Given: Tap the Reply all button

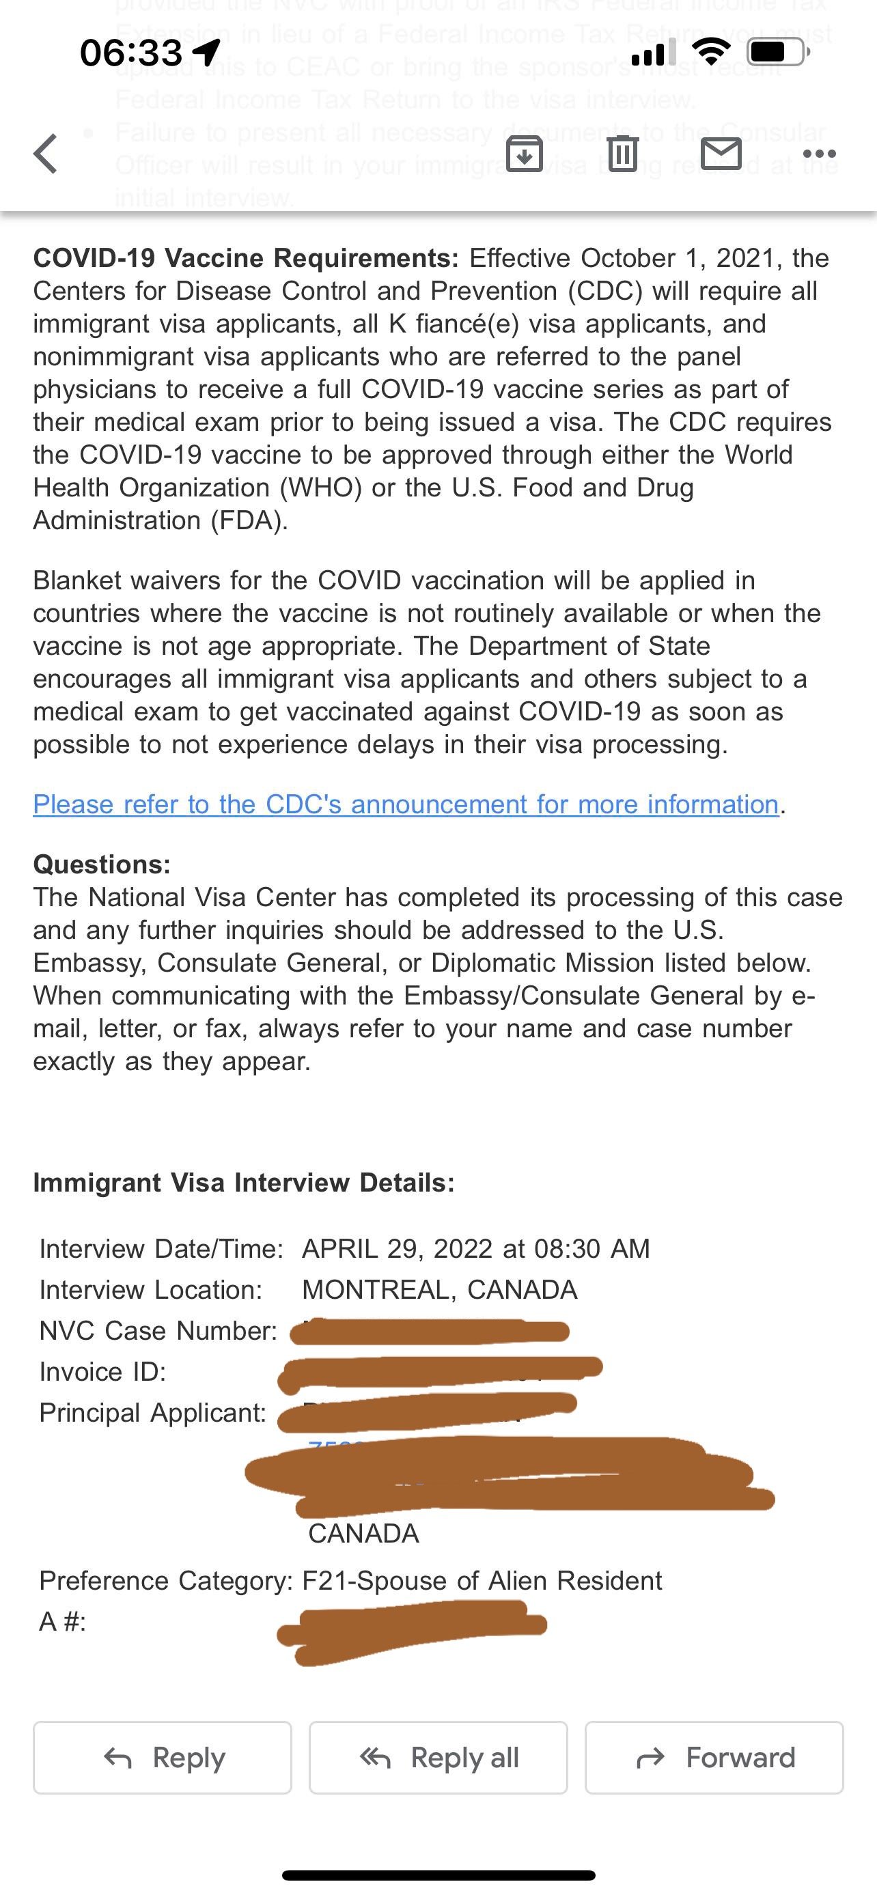Looking at the screenshot, I should pyautogui.click(x=438, y=1758).
